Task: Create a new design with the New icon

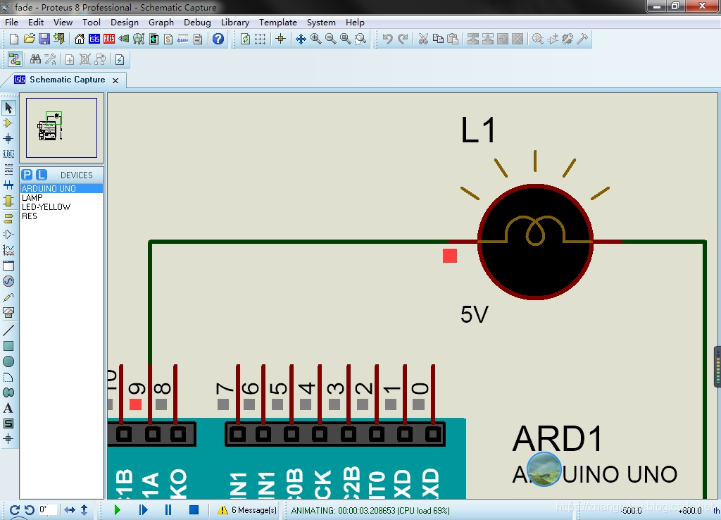Action: [14, 39]
